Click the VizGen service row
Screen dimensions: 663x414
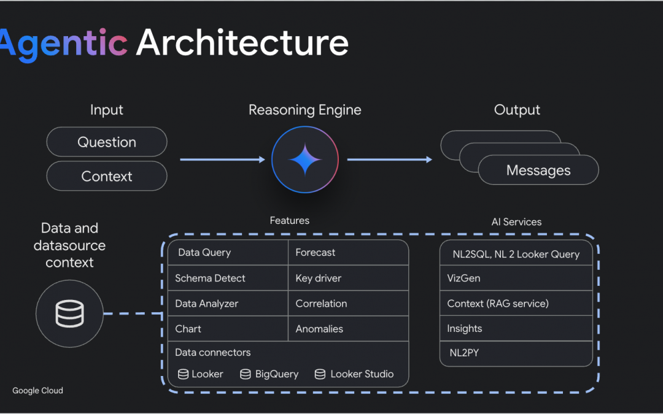[516, 278]
